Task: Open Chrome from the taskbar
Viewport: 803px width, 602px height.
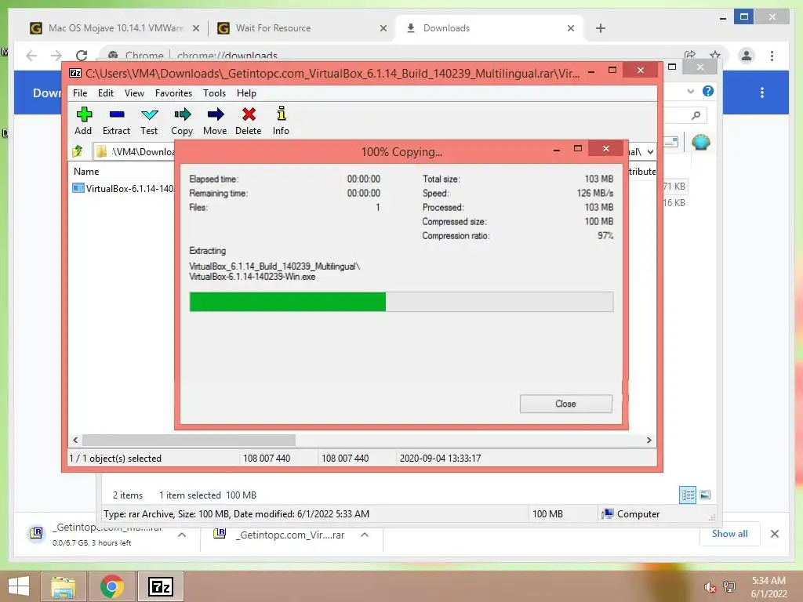Action: (111, 586)
